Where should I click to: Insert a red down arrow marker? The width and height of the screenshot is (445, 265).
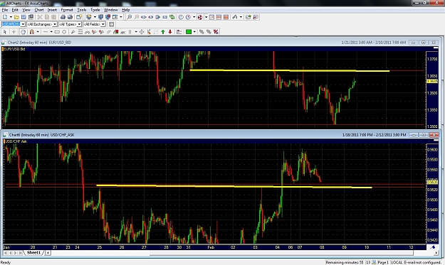pyautogui.click(x=170, y=32)
